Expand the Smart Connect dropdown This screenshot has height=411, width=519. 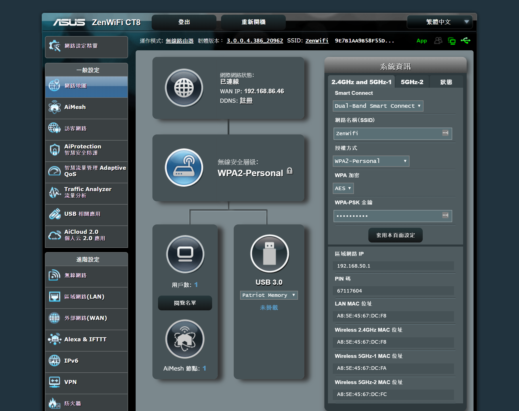378,106
